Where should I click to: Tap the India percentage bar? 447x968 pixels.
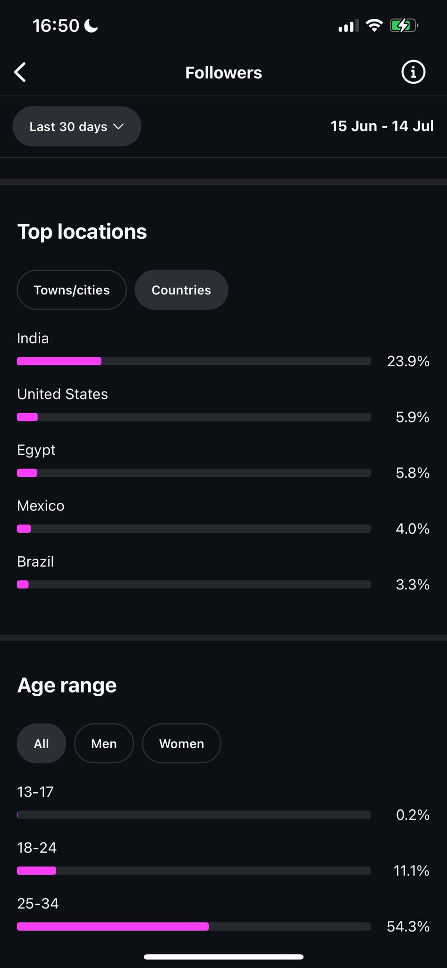(194, 362)
